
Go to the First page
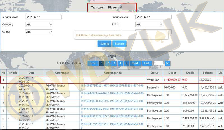pyautogui.click(x=93, y=63)
